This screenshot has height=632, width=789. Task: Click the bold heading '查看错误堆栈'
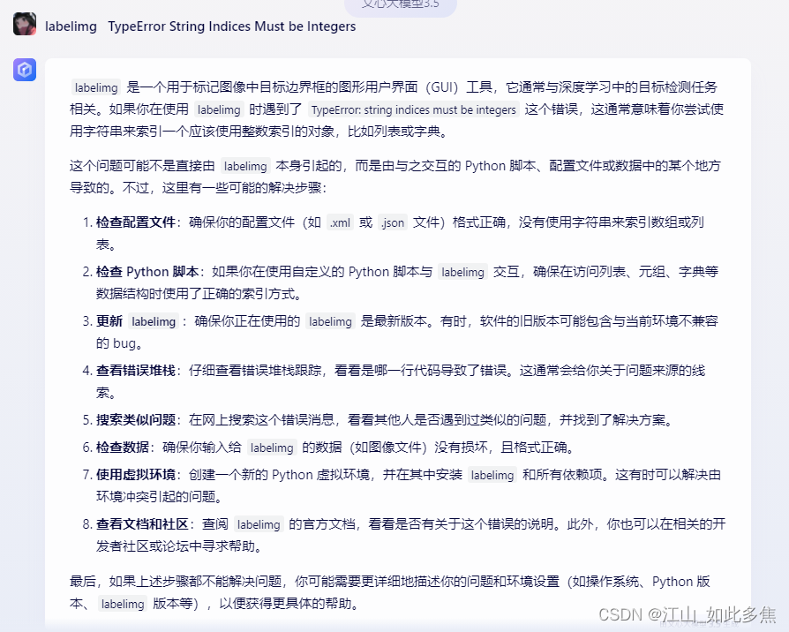[x=135, y=371]
